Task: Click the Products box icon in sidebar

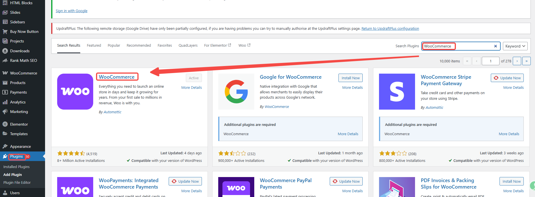Action: [5, 83]
